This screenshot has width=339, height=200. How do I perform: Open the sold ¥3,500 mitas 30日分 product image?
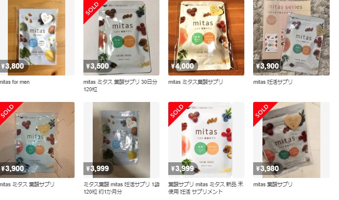[x=121, y=38]
